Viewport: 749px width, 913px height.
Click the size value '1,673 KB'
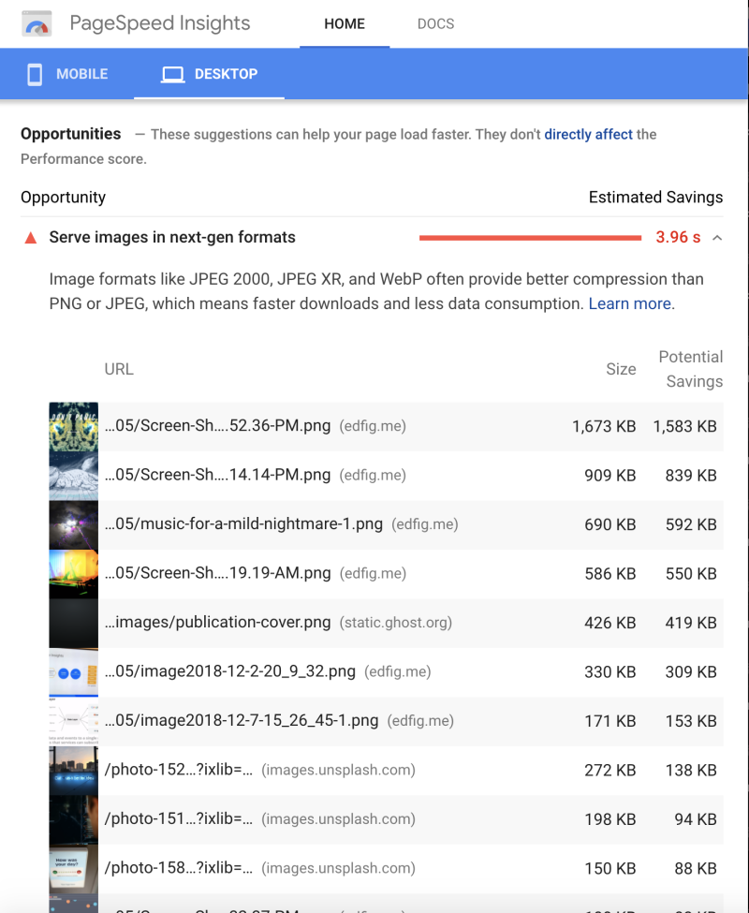coord(604,427)
